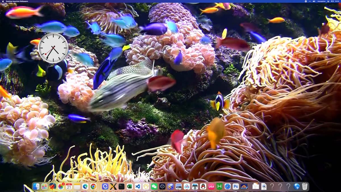Click macappbox text in the menu bar

pyautogui.click(x=321, y=1)
